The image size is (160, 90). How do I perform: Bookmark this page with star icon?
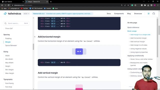coord(128,5)
